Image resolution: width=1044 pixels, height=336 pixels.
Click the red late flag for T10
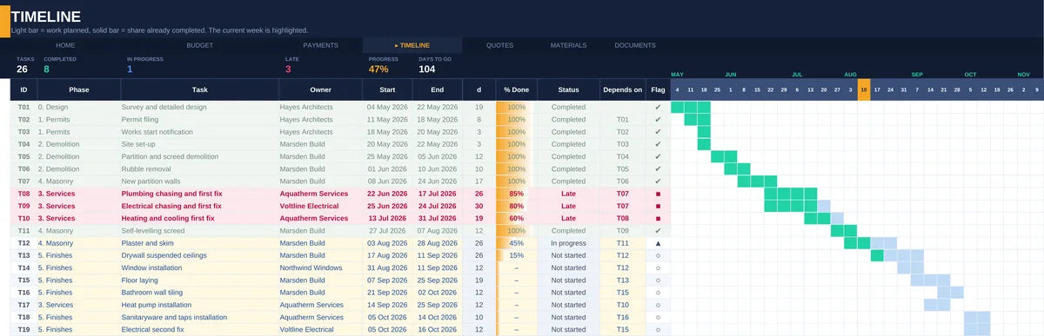click(x=658, y=219)
